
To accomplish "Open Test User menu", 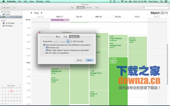I will 153,1.
